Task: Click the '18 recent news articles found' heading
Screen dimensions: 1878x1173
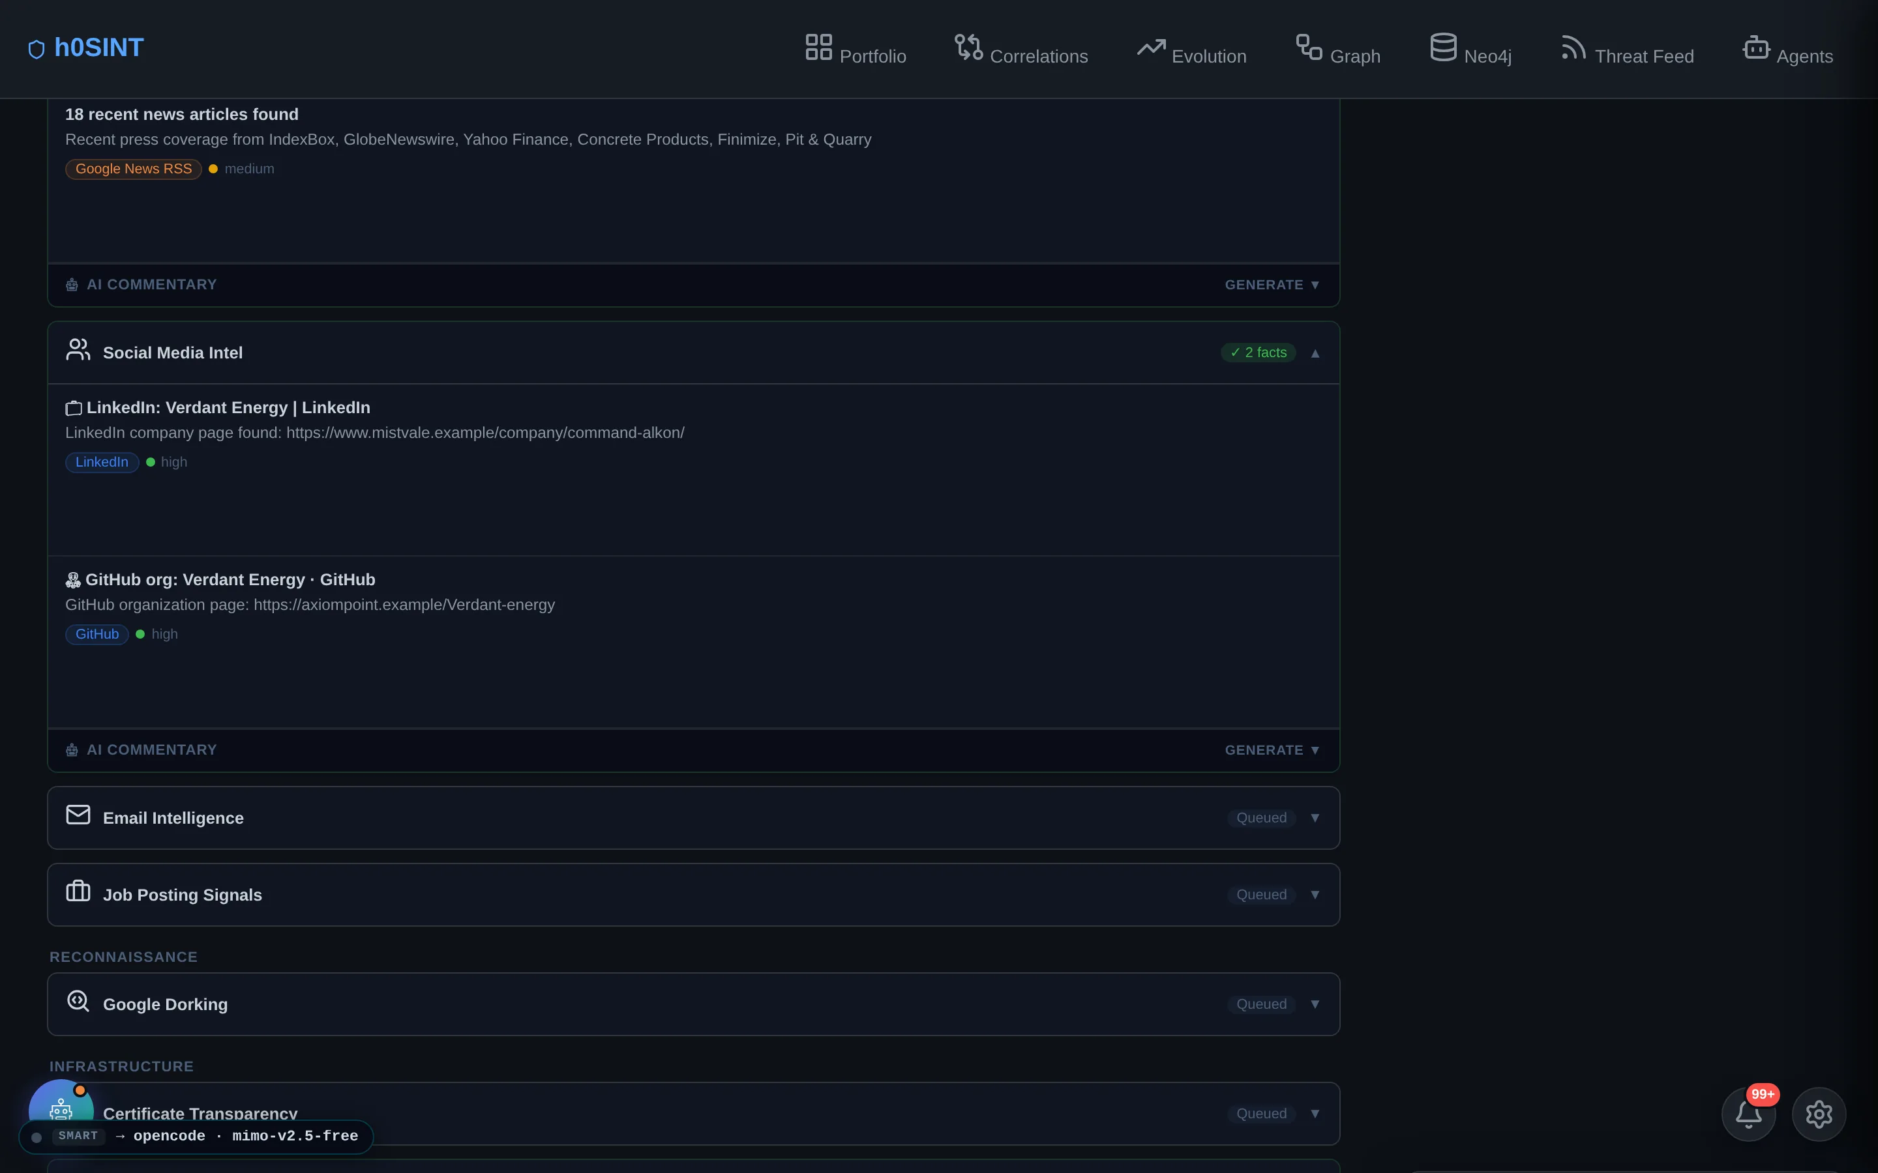Action: (x=181, y=114)
